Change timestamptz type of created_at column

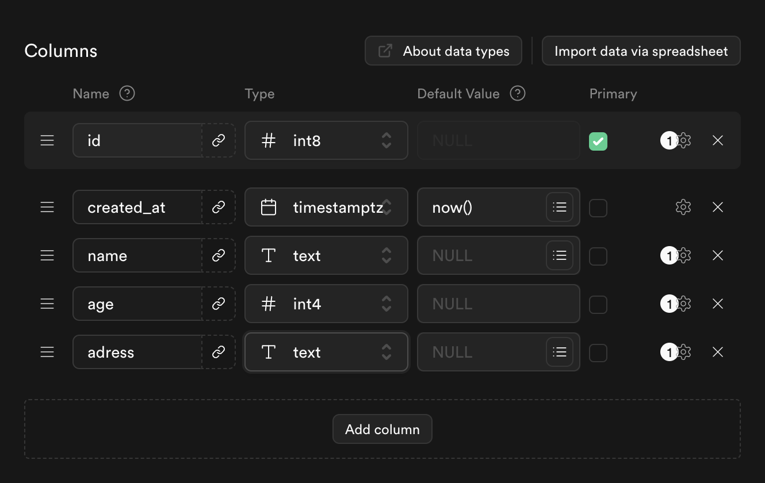[x=326, y=207]
